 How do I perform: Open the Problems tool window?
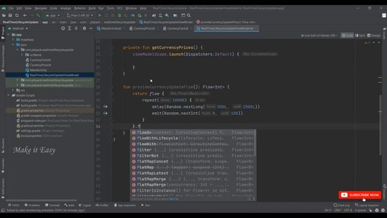pyautogui.click(x=32, y=205)
